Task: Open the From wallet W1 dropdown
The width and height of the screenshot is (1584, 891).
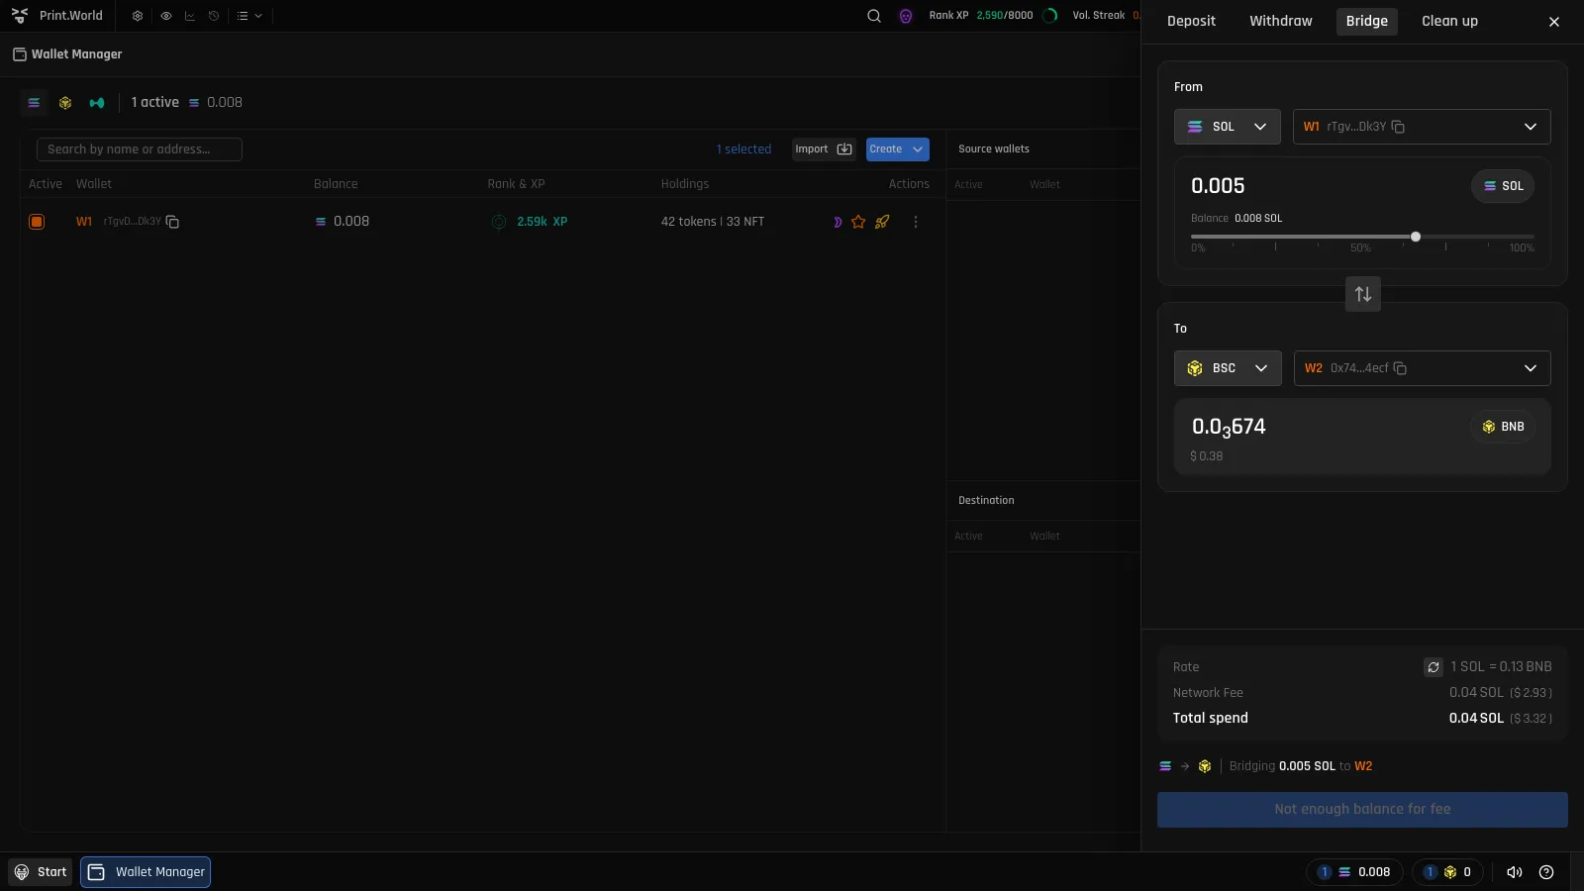Action: pos(1422,127)
